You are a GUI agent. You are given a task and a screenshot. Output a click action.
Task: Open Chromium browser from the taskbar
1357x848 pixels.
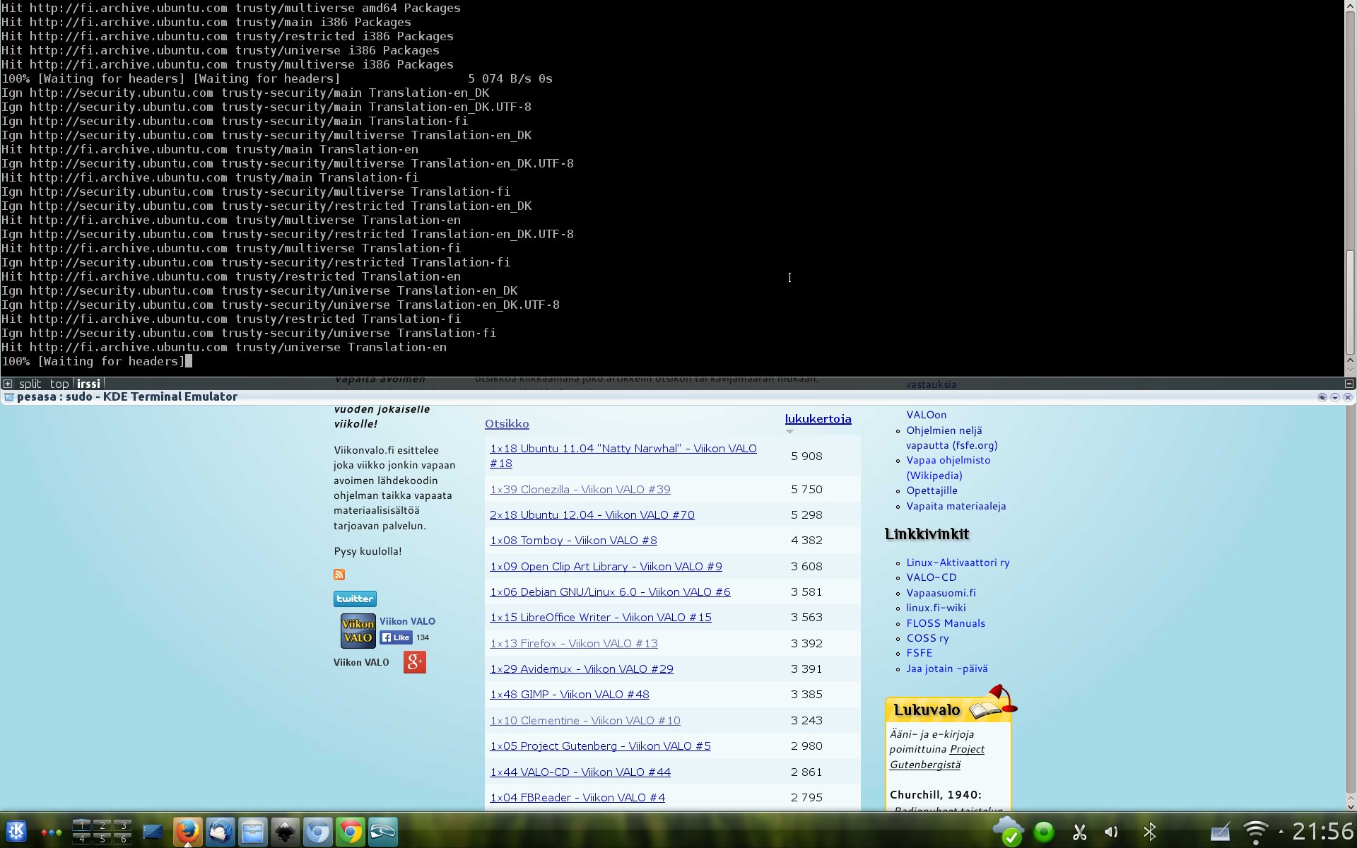[x=318, y=832]
